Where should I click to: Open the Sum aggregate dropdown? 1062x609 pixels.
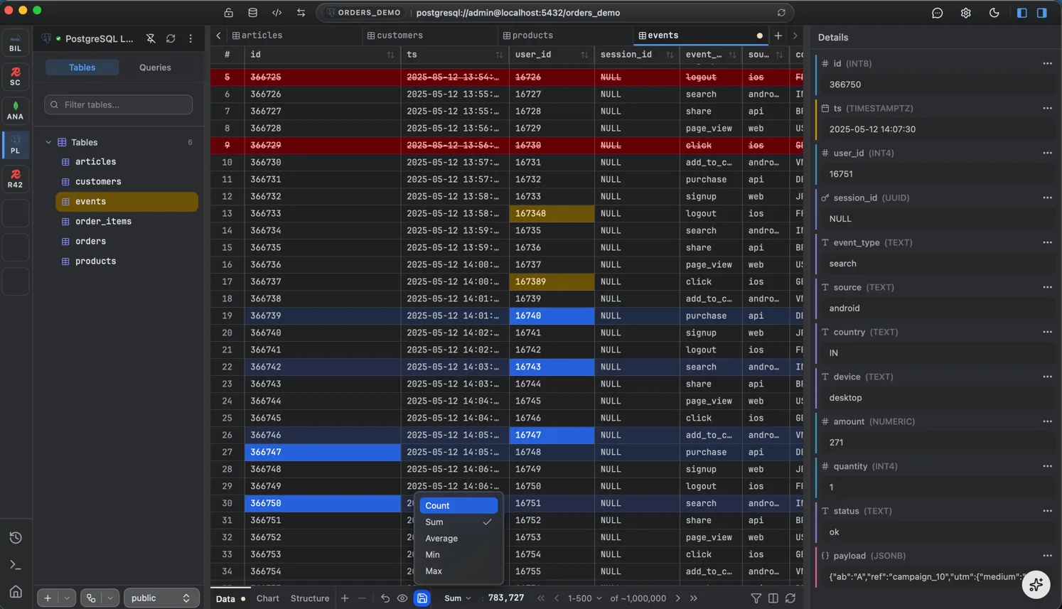(x=458, y=598)
